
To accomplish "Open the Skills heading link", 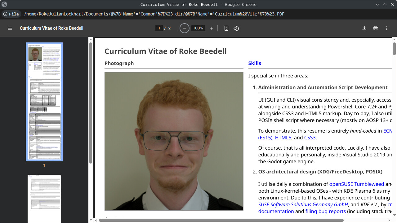I will (x=255, y=63).
